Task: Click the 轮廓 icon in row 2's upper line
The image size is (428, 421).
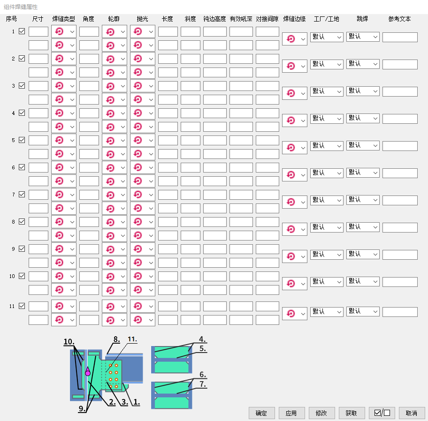Action: coord(110,59)
